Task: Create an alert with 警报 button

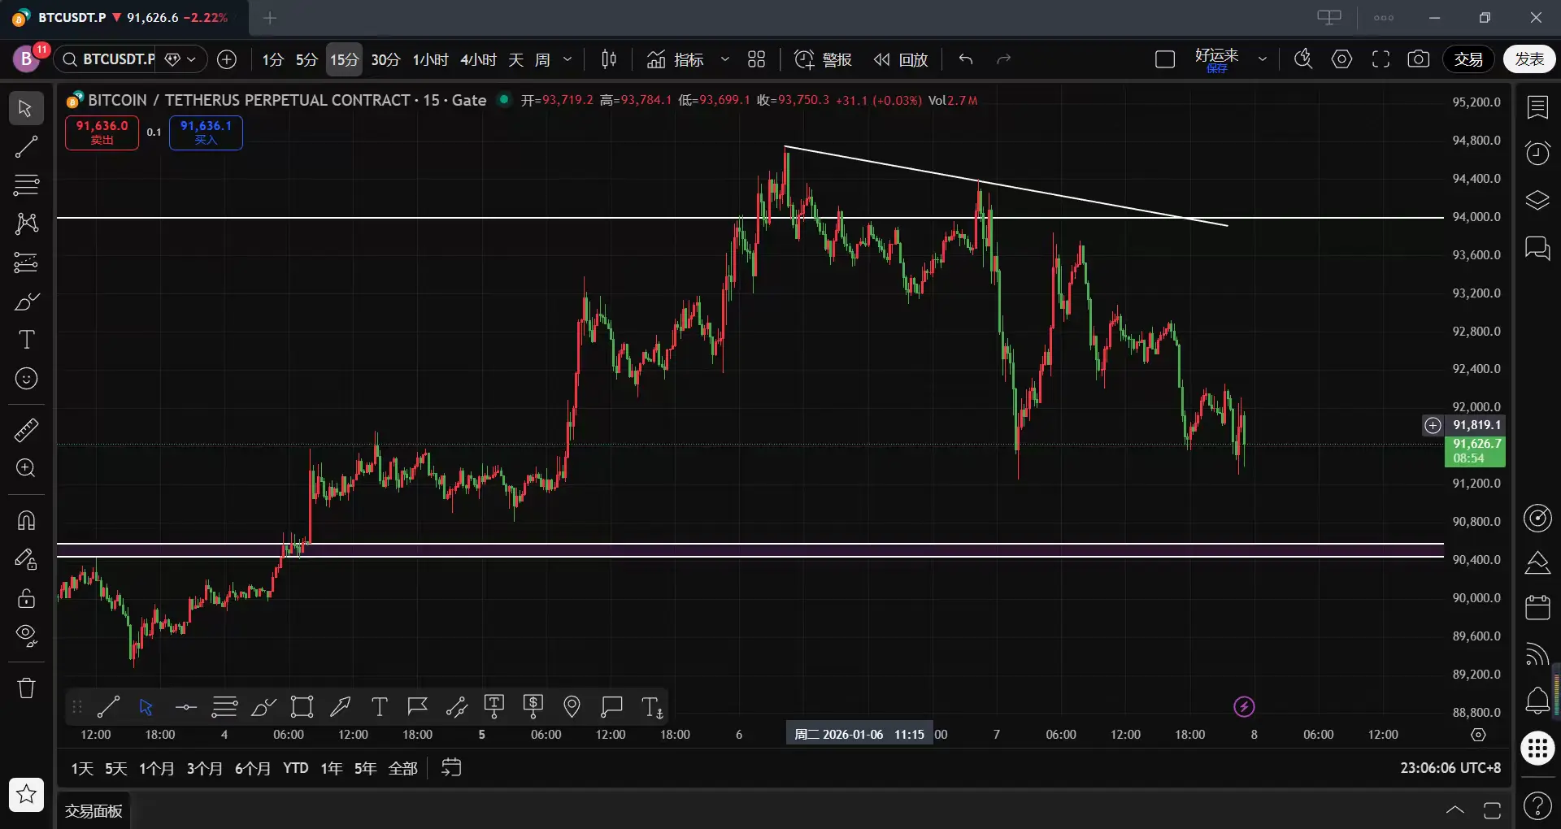Action: [823, 59]
